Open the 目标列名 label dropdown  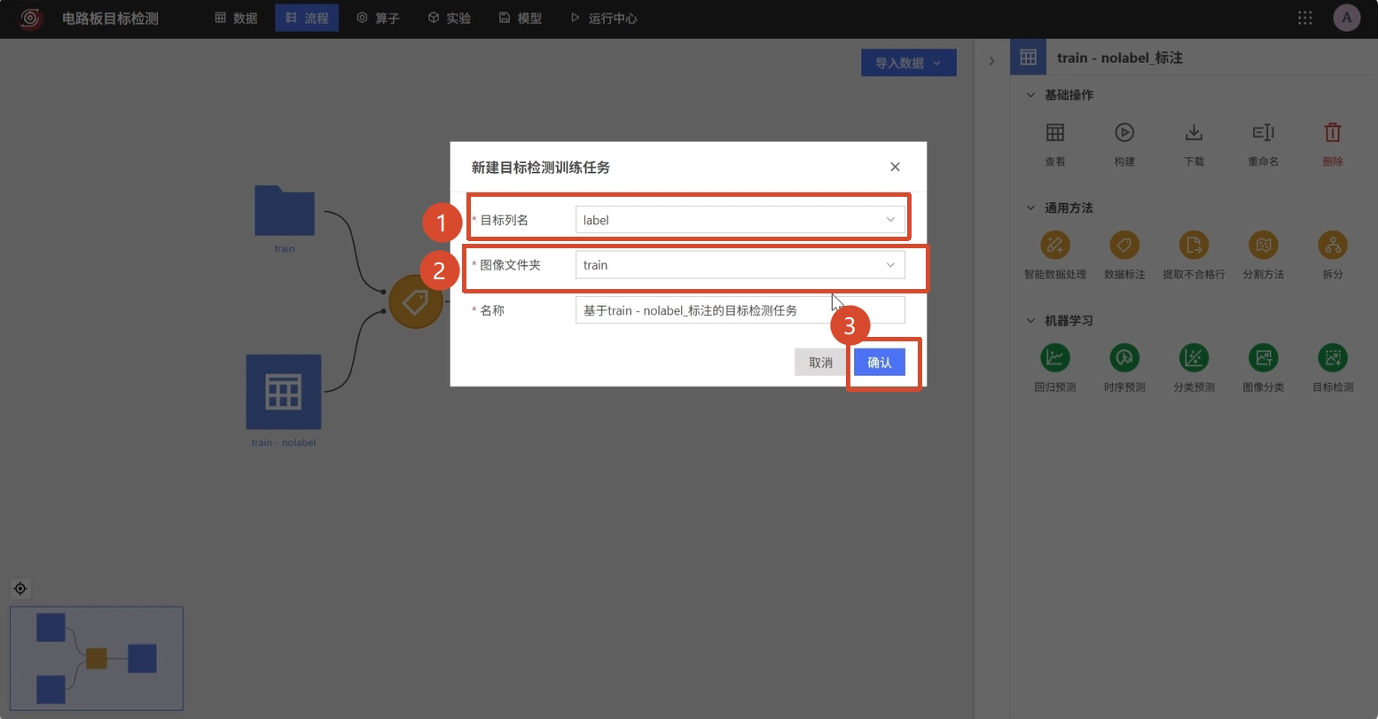click(x=740, y=220)
